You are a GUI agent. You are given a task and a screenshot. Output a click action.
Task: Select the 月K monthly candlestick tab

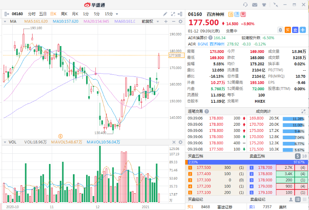[75, 14]
